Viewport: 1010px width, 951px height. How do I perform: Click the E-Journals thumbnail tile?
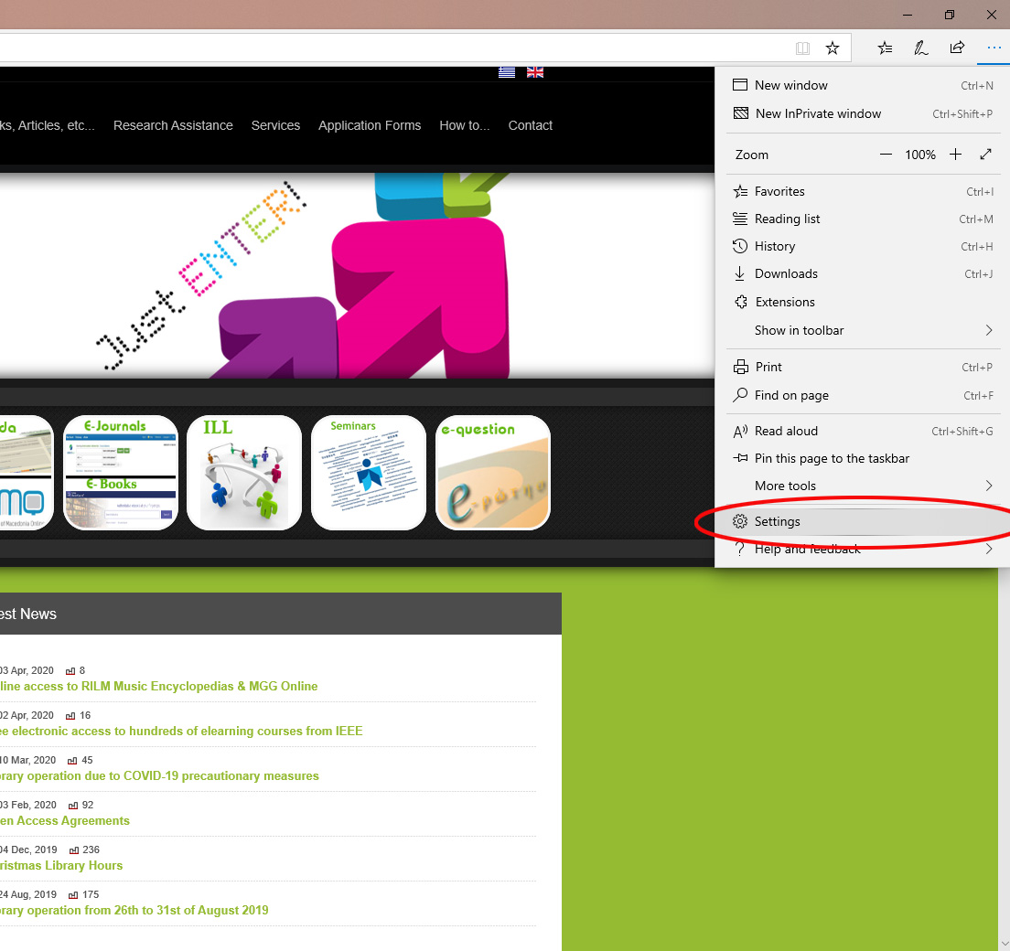(121, 473)
